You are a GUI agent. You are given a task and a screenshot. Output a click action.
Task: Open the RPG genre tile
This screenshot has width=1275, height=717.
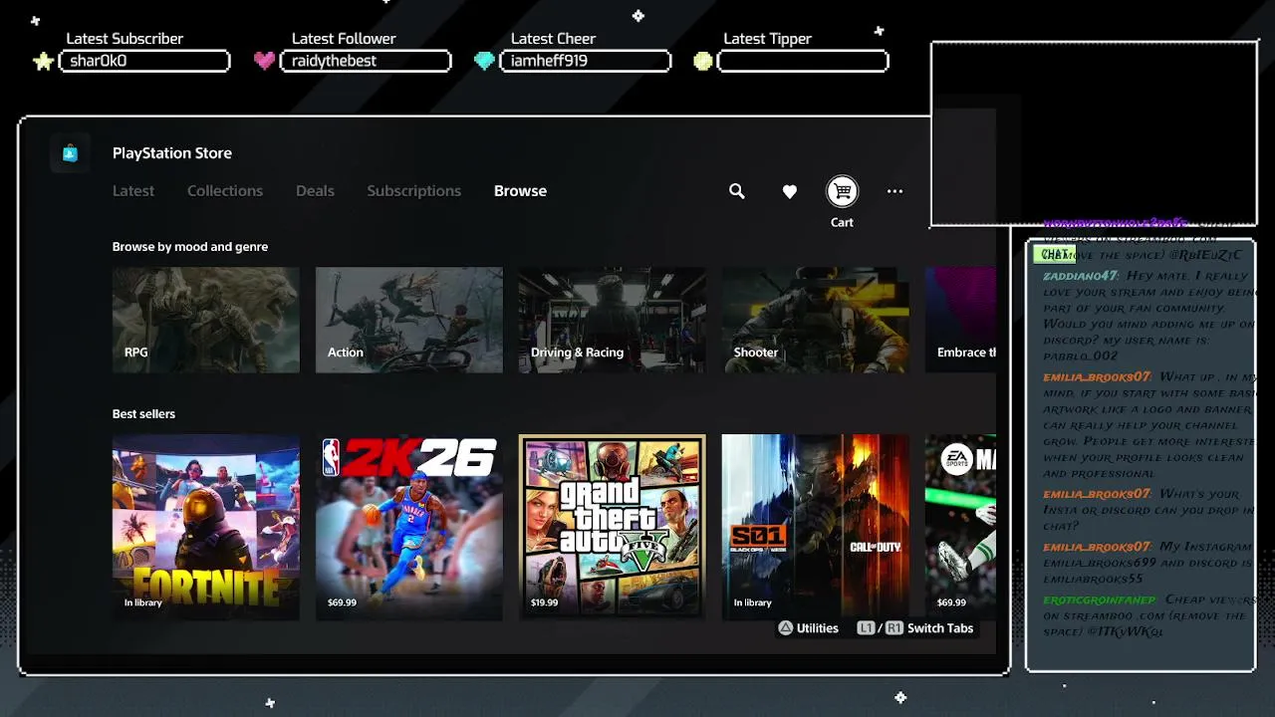[x=206, y=320]
